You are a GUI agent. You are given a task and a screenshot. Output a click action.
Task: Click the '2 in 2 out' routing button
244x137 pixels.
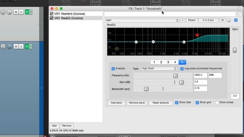(208, 20)
